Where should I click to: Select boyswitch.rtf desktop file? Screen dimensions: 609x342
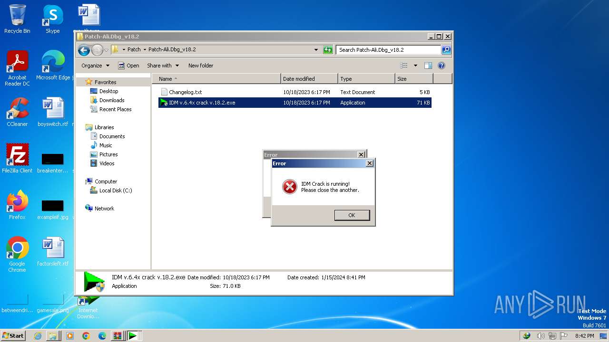[x=53, y=112]
